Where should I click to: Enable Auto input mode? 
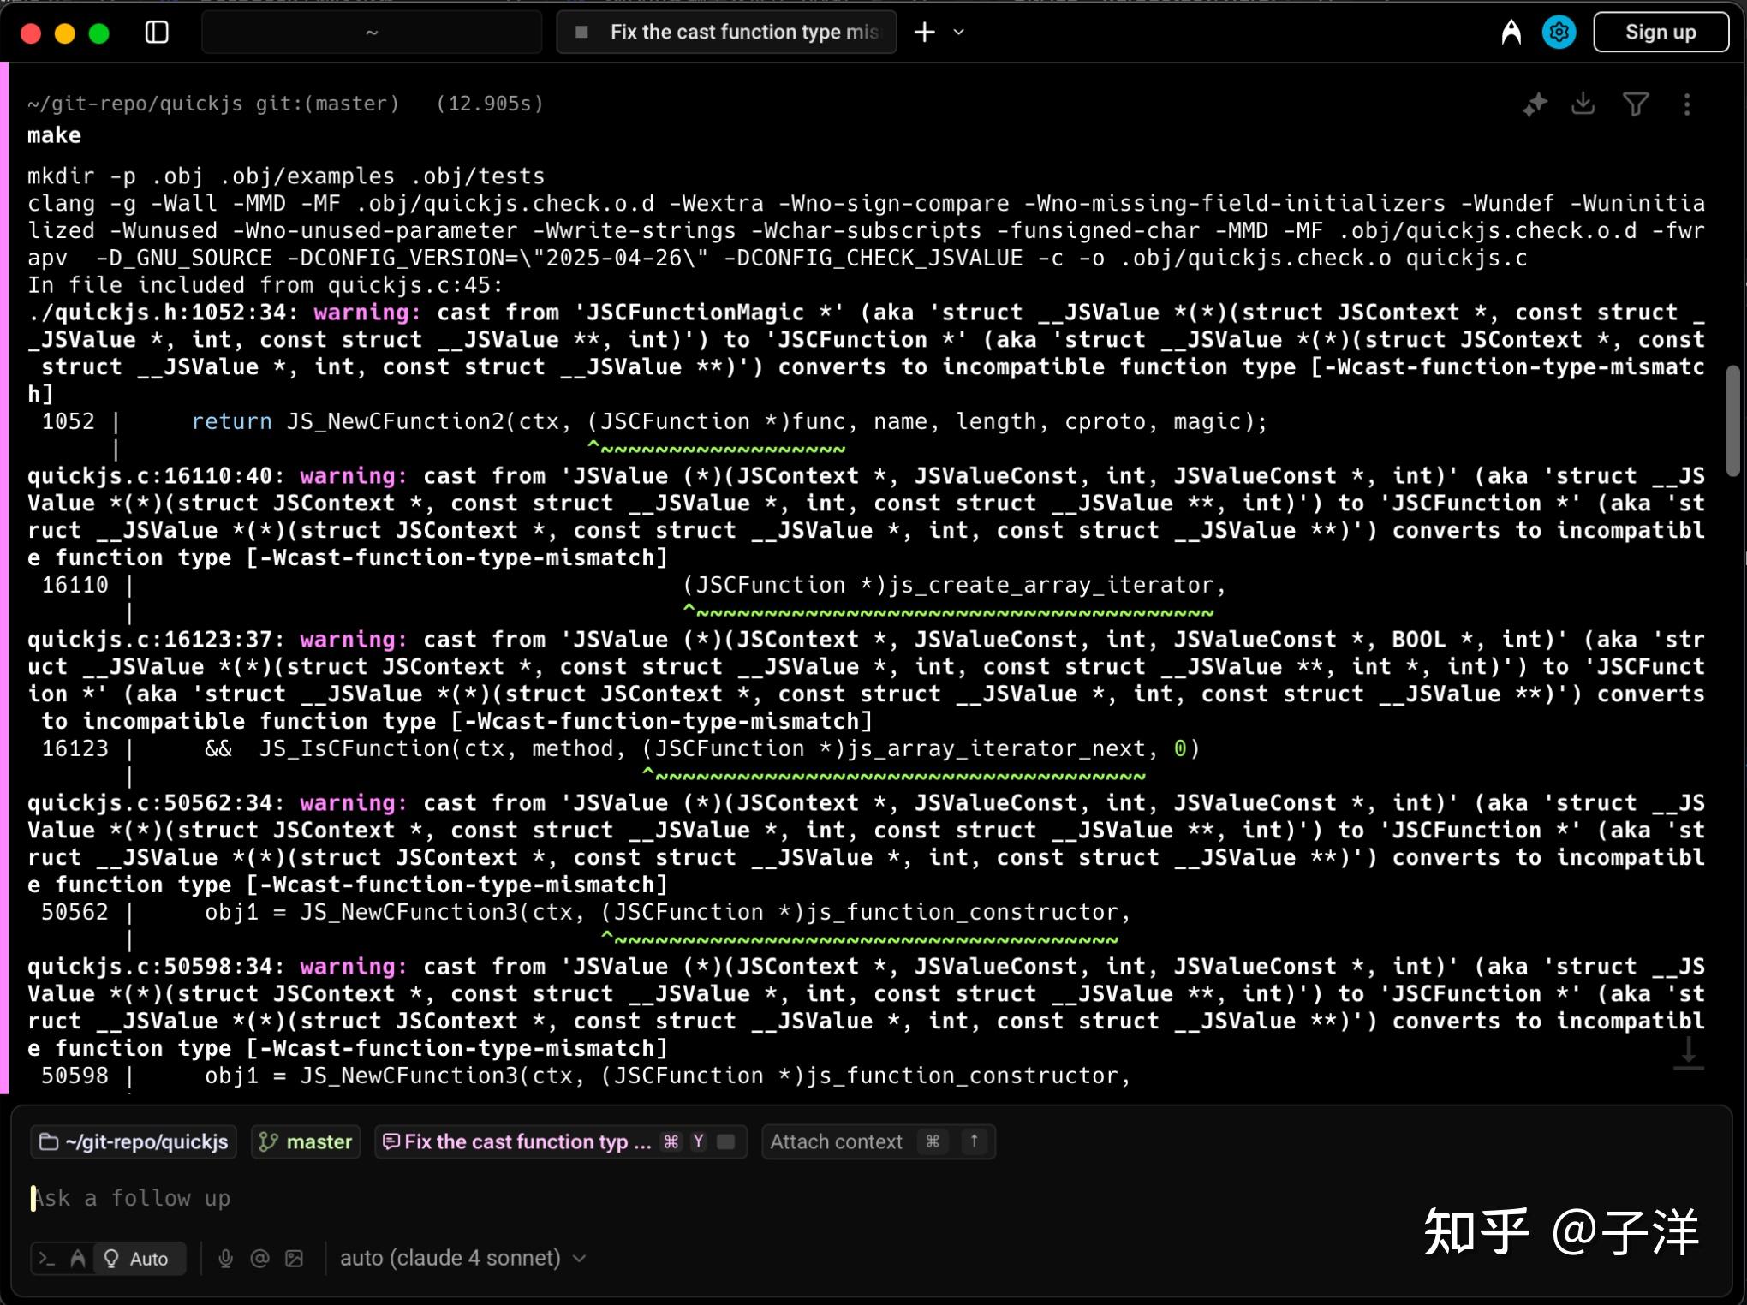tap(140, 1258)
